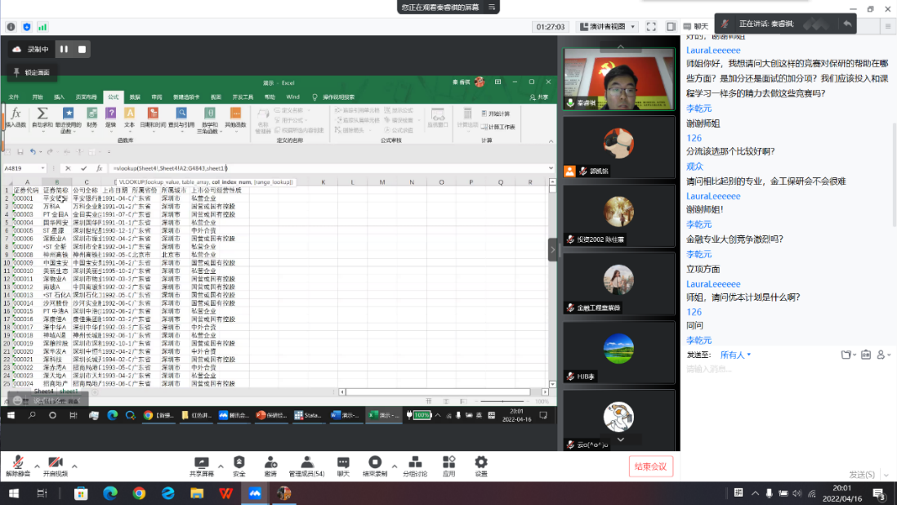Click the 结束会议 end meeting button

pos(651,466)
